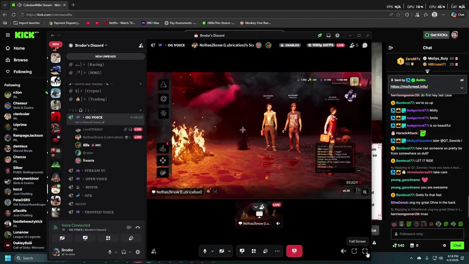Expand the pinned BotRix message chevron
This screenshot has width=469, height=264.
tap(462, 88)
